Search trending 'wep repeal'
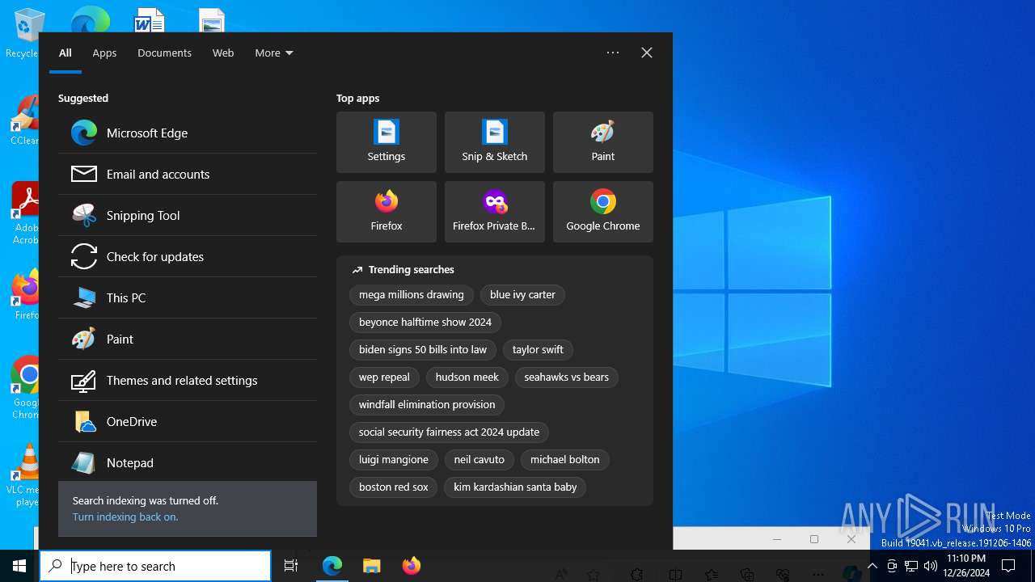 pos(384,377)
